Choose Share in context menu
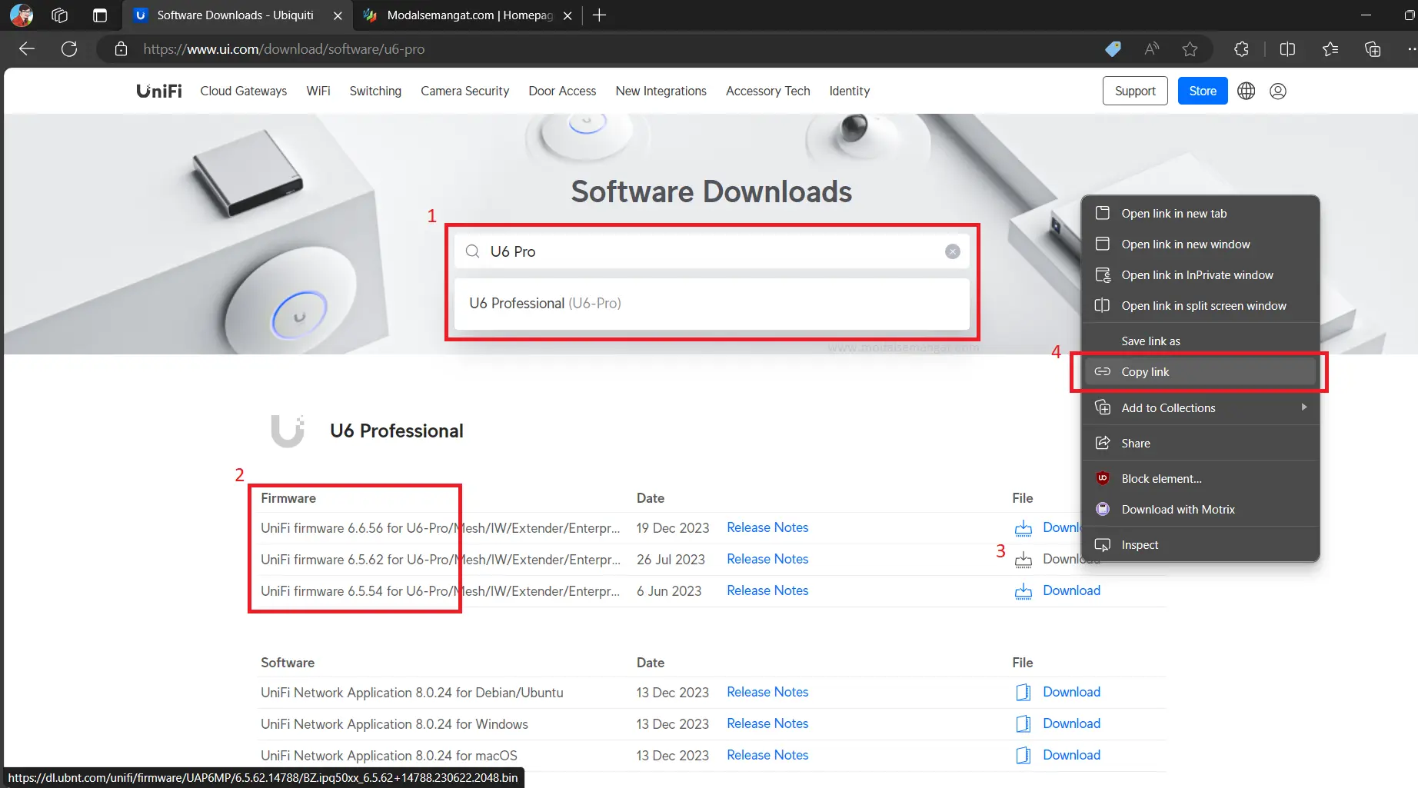This screenshot has height=788, width=1418. tap(1200, 444)
